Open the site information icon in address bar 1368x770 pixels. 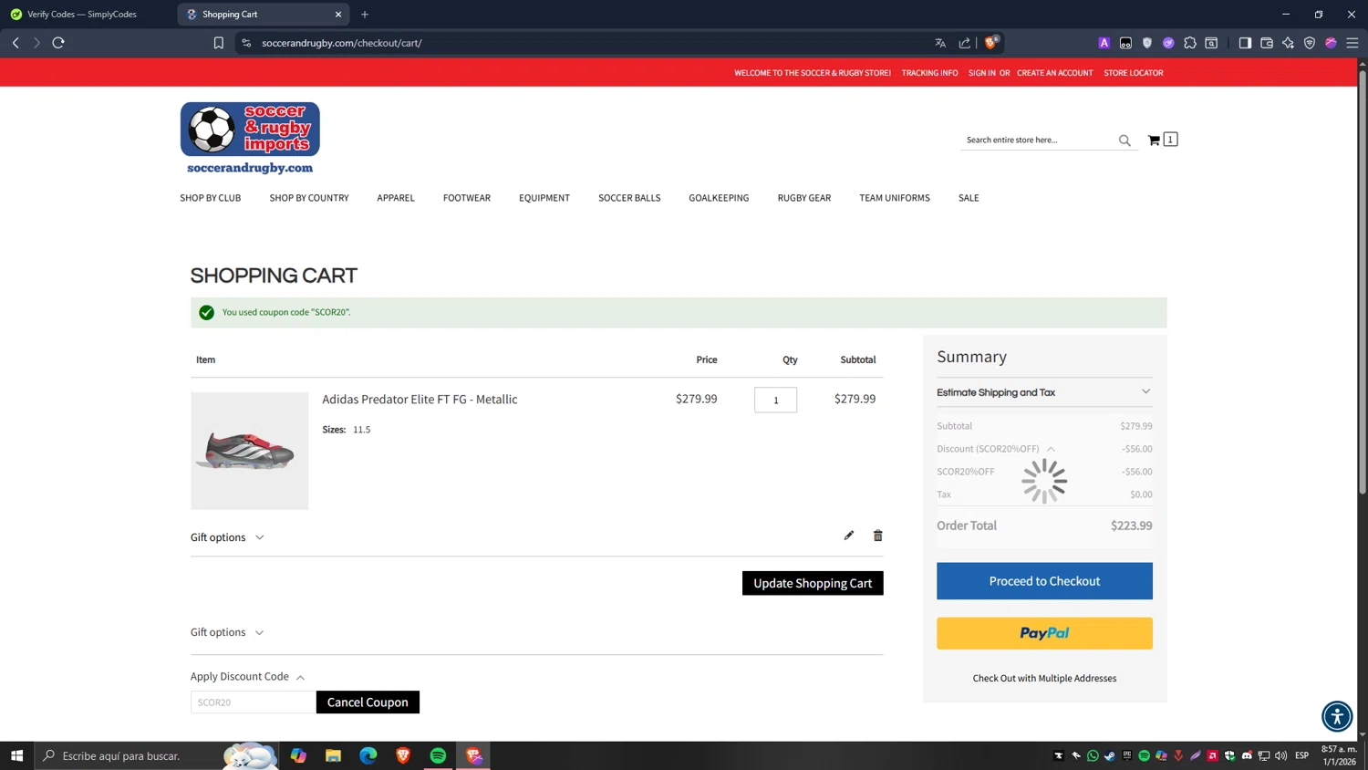click(x=246, y=43)
